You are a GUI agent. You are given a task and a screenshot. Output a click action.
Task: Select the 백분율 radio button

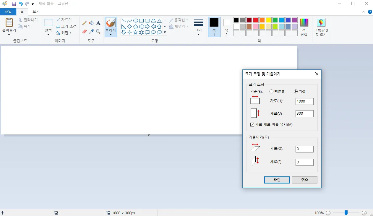coord(271,92)
